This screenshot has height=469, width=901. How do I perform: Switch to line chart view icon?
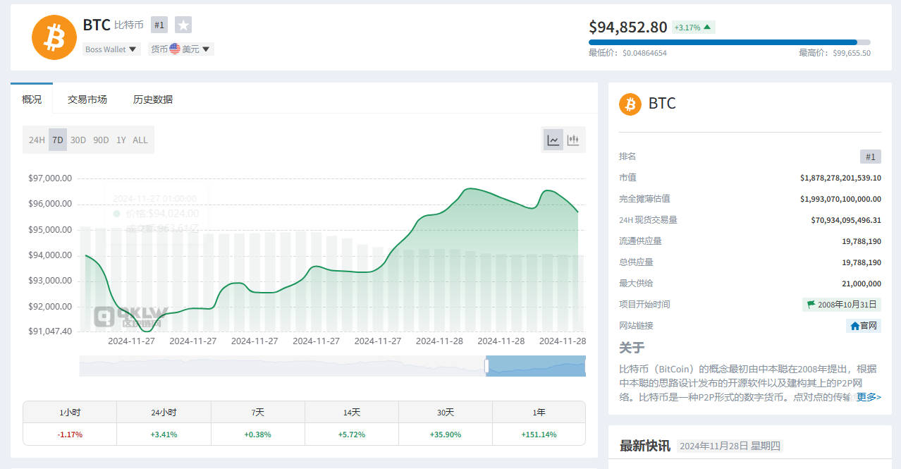point(553,140)
